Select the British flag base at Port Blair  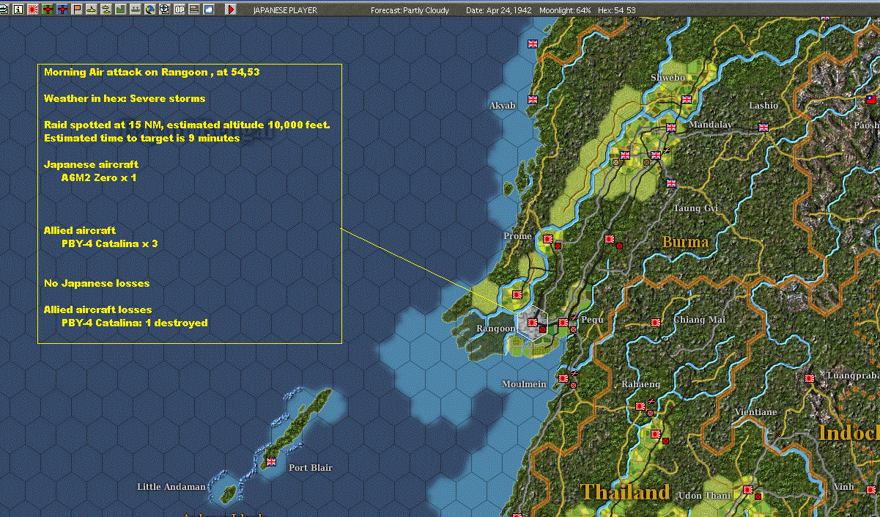[270, 462]
